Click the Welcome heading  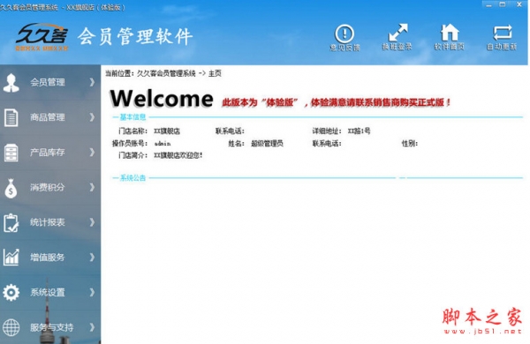click(x=162, y=99)
